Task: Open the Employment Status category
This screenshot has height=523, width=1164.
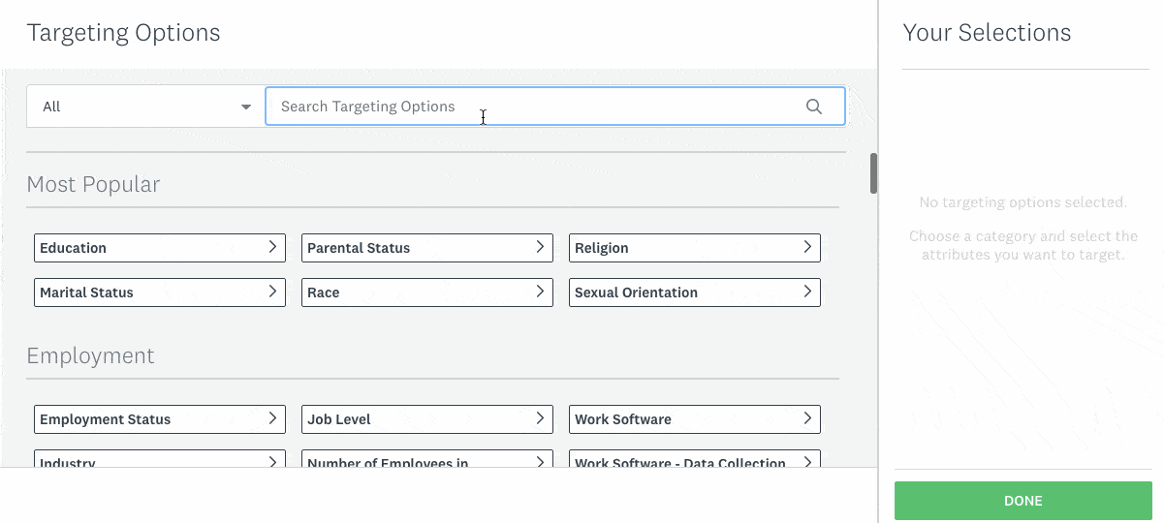Action: pos(160,419)
